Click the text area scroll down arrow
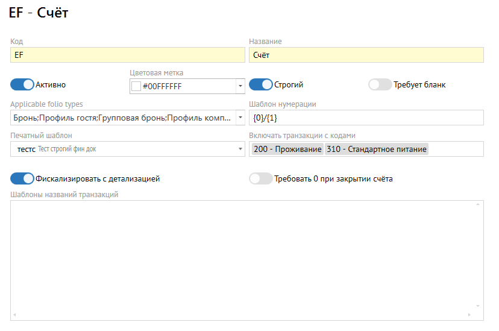 point(479,306)
